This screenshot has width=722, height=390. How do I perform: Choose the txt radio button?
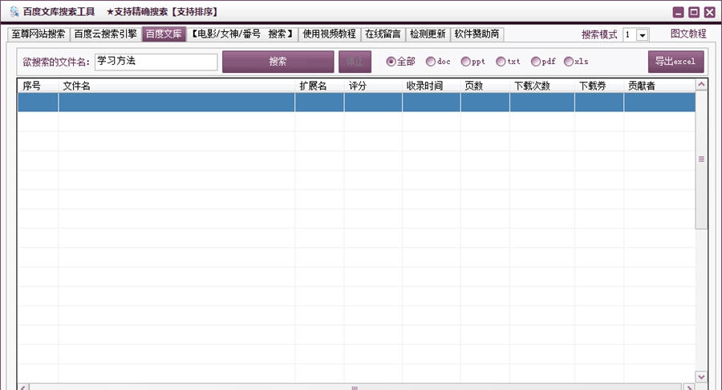click(508, 62)
